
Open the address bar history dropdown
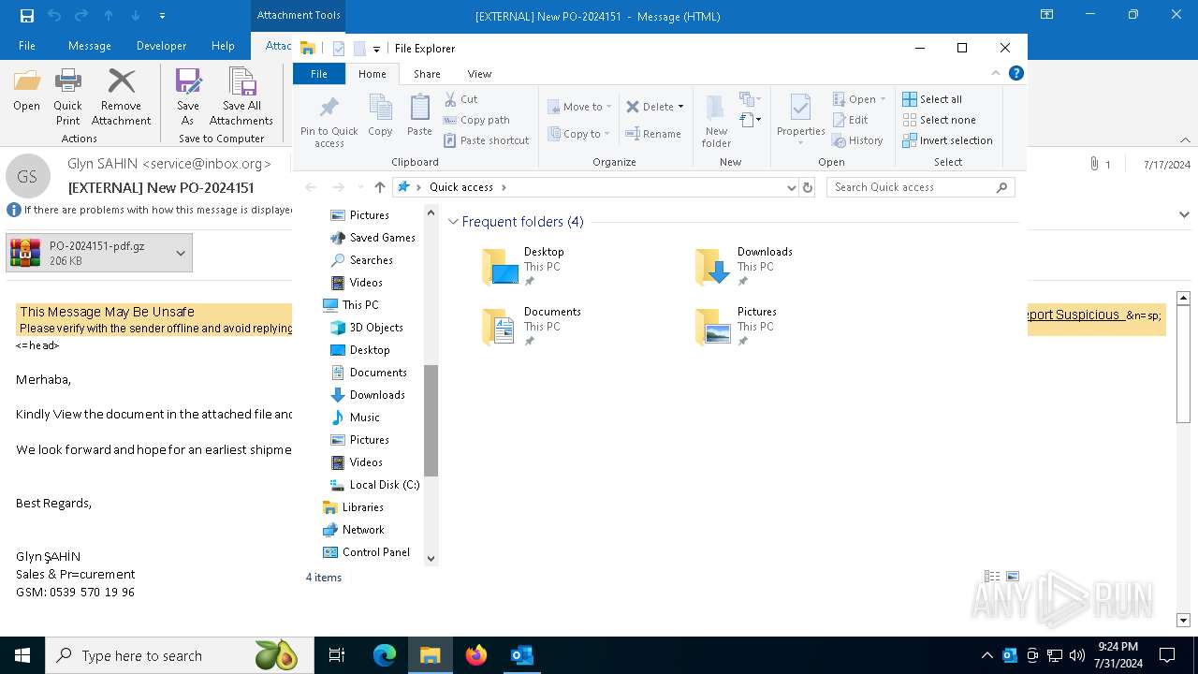click(x=792, y=187)
